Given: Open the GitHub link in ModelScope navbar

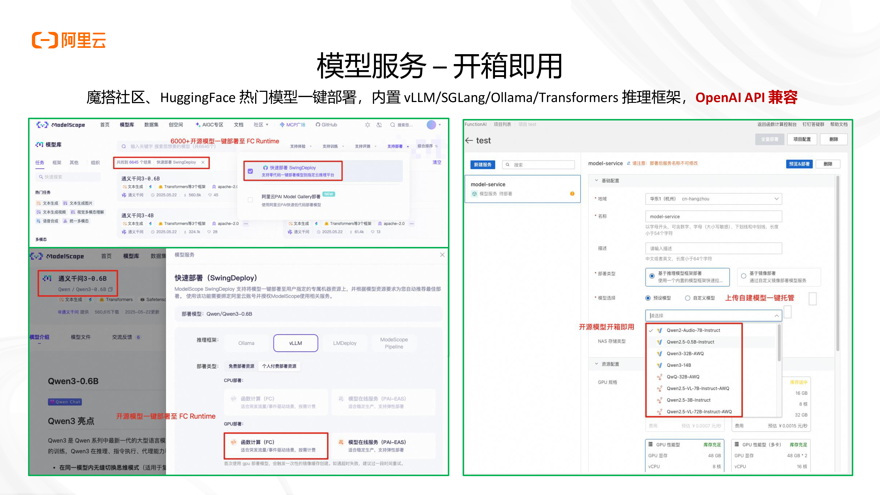Looking at the screenshot, I should point(326,125).
